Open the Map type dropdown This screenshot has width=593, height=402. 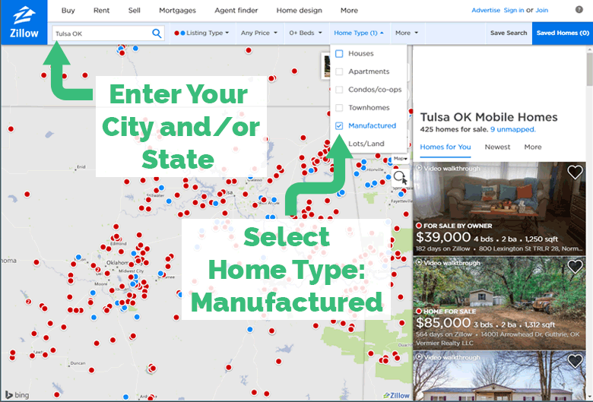click(x=400, y=159)
